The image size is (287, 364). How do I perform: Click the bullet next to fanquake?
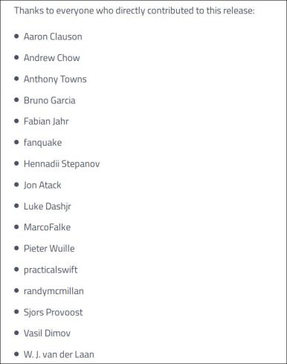pyautogui.click(x=16, y=142)
